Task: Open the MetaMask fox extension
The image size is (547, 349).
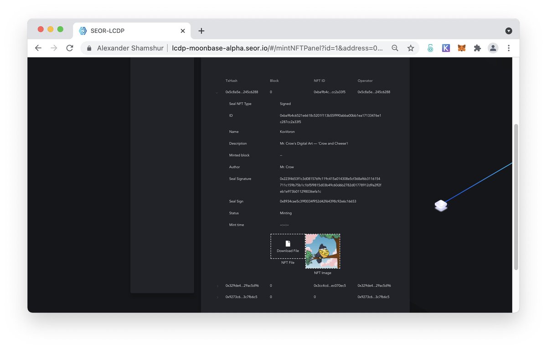Action: (x=462, y=48)
